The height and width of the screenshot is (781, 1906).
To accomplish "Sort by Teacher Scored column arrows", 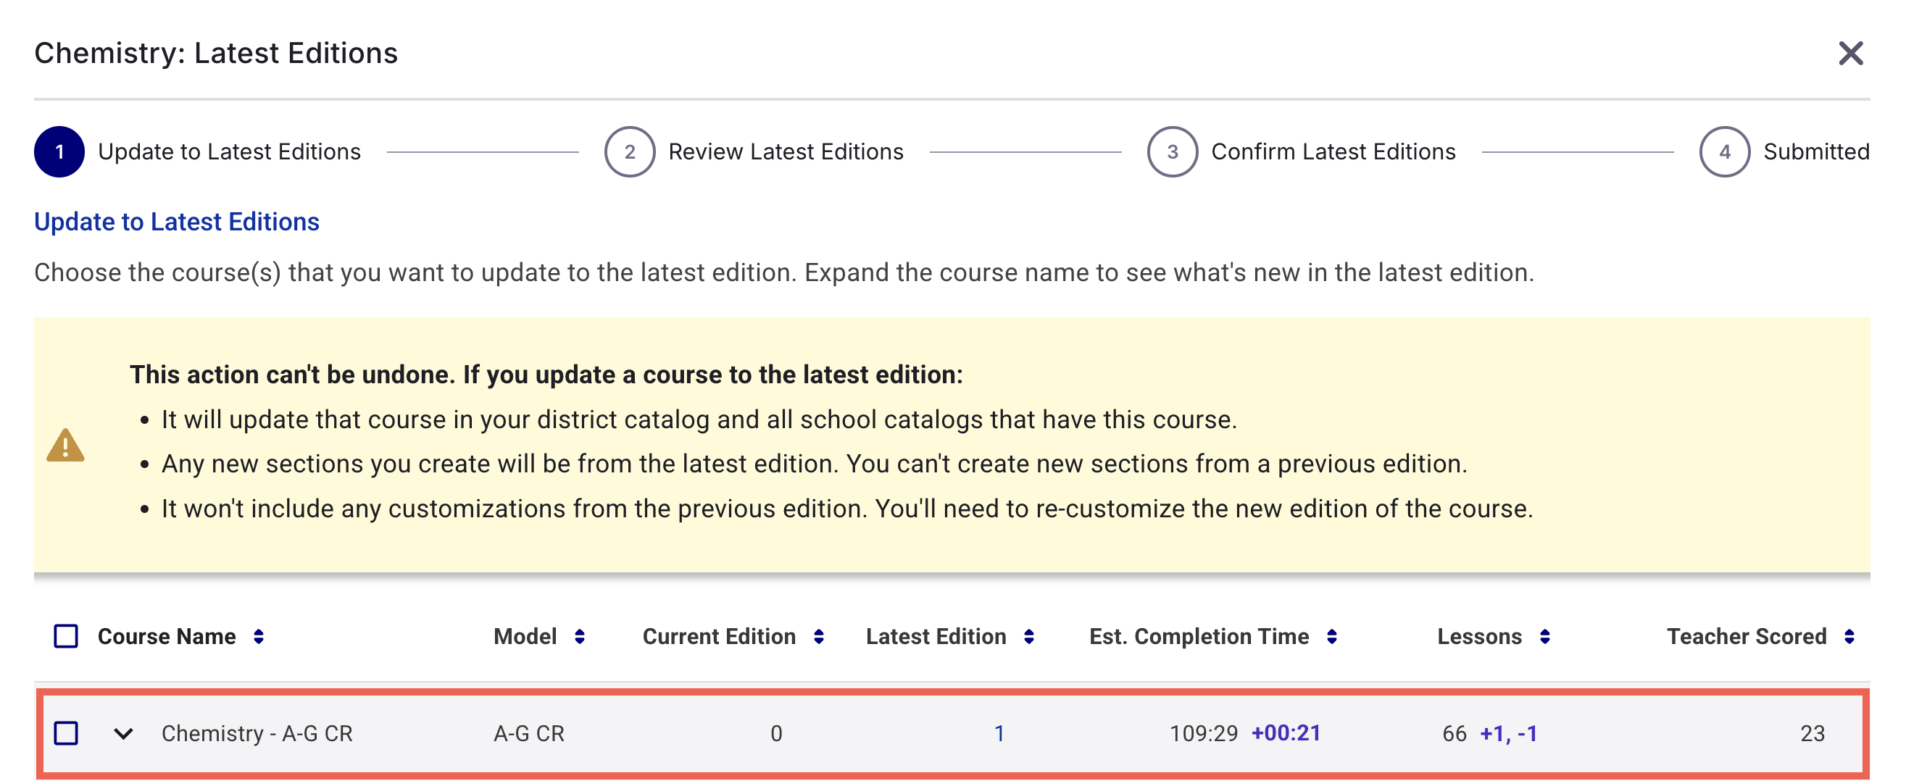I will click(1849, 637).
